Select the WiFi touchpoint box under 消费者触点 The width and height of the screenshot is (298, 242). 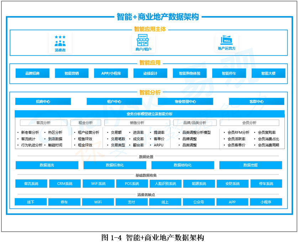click(x=98, y=202)
